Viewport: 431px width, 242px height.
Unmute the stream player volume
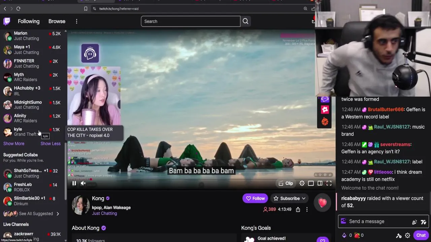coord(83,183)
